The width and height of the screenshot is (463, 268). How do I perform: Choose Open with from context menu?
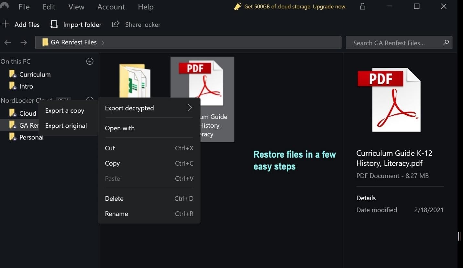point(149,128)
